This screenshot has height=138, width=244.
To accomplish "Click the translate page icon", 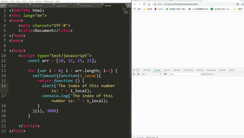I will coord(238,4).
